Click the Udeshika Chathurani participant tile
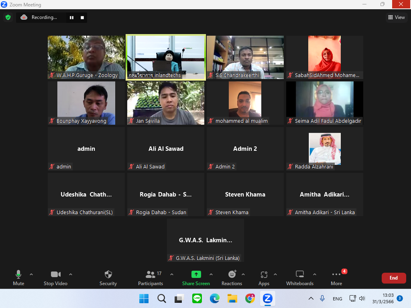Screen dimensions: 411x308 (x=86, y=195)
